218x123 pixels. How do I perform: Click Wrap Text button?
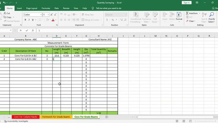click(x=88, y=14)
